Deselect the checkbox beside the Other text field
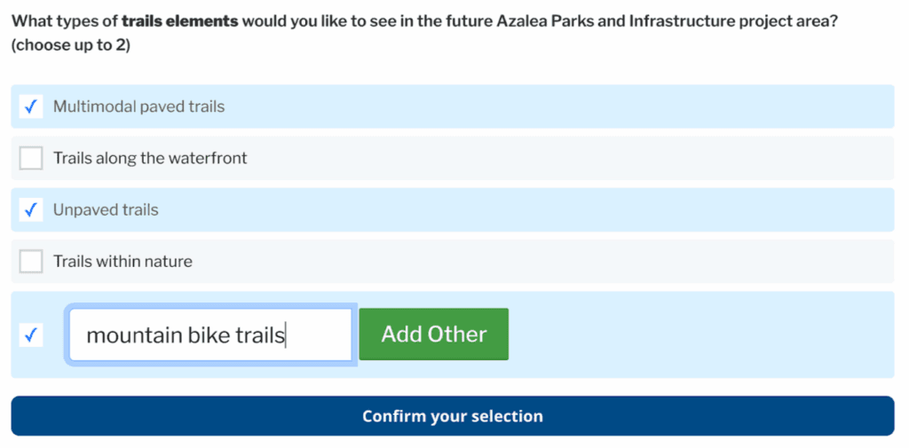Screen dimensions: 909x448 click(x=31, y=334)
